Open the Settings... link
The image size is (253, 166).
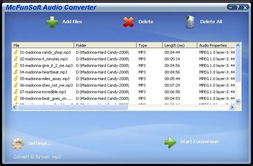coord(40,143)
